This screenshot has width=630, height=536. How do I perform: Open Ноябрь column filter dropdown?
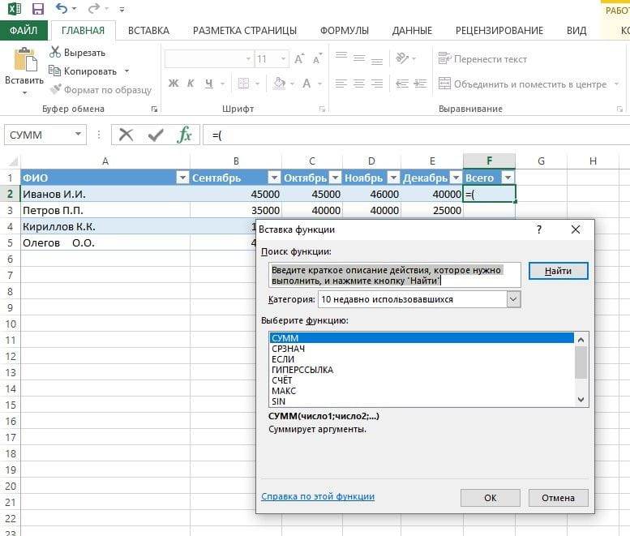(394, 178)
